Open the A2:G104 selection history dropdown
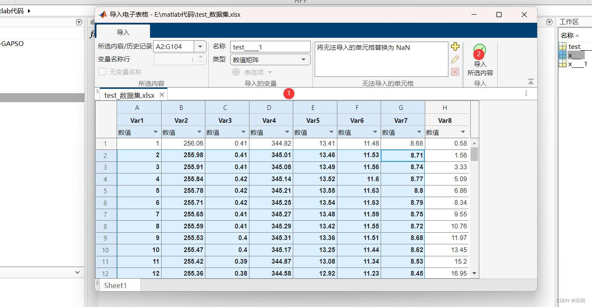Viewport: 592px width, 307px height. pos(200,46)
